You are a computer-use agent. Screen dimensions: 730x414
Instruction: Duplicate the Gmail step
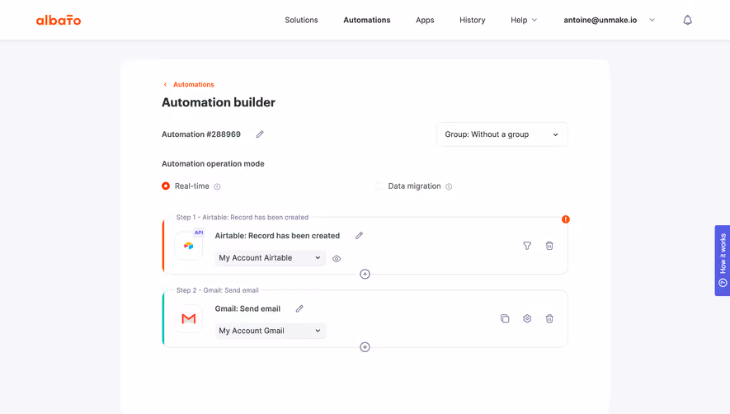tap(505, 318)
